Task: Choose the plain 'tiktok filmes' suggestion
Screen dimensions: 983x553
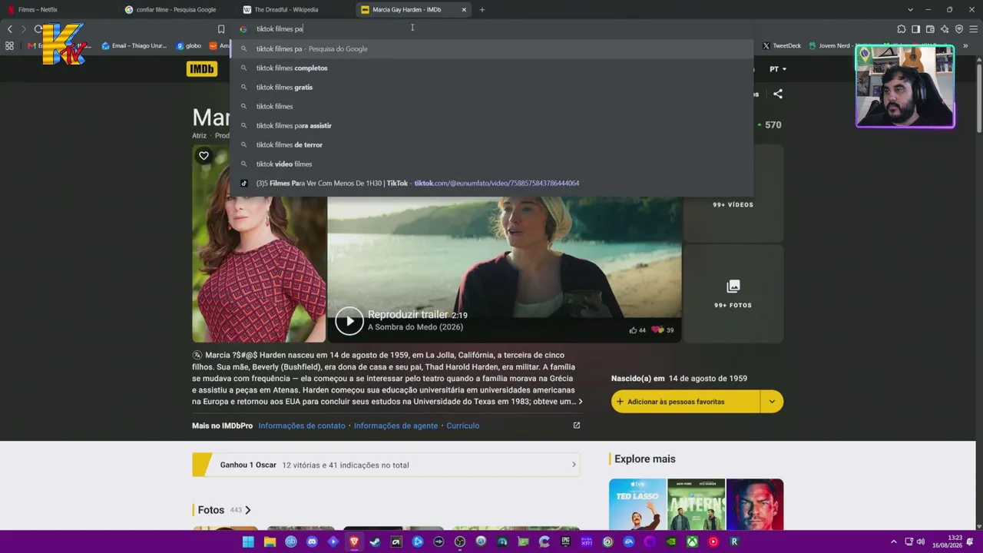Action: pos(491,107)
